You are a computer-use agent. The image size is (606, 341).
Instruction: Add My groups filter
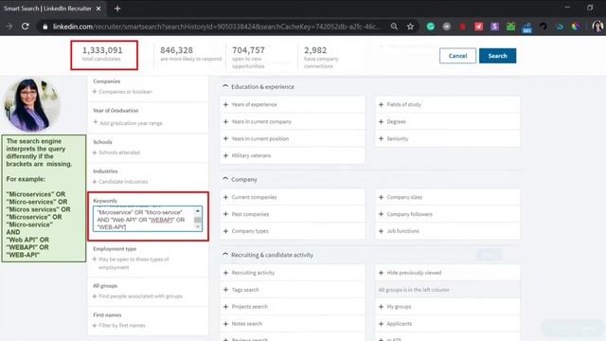coord(448,307)
